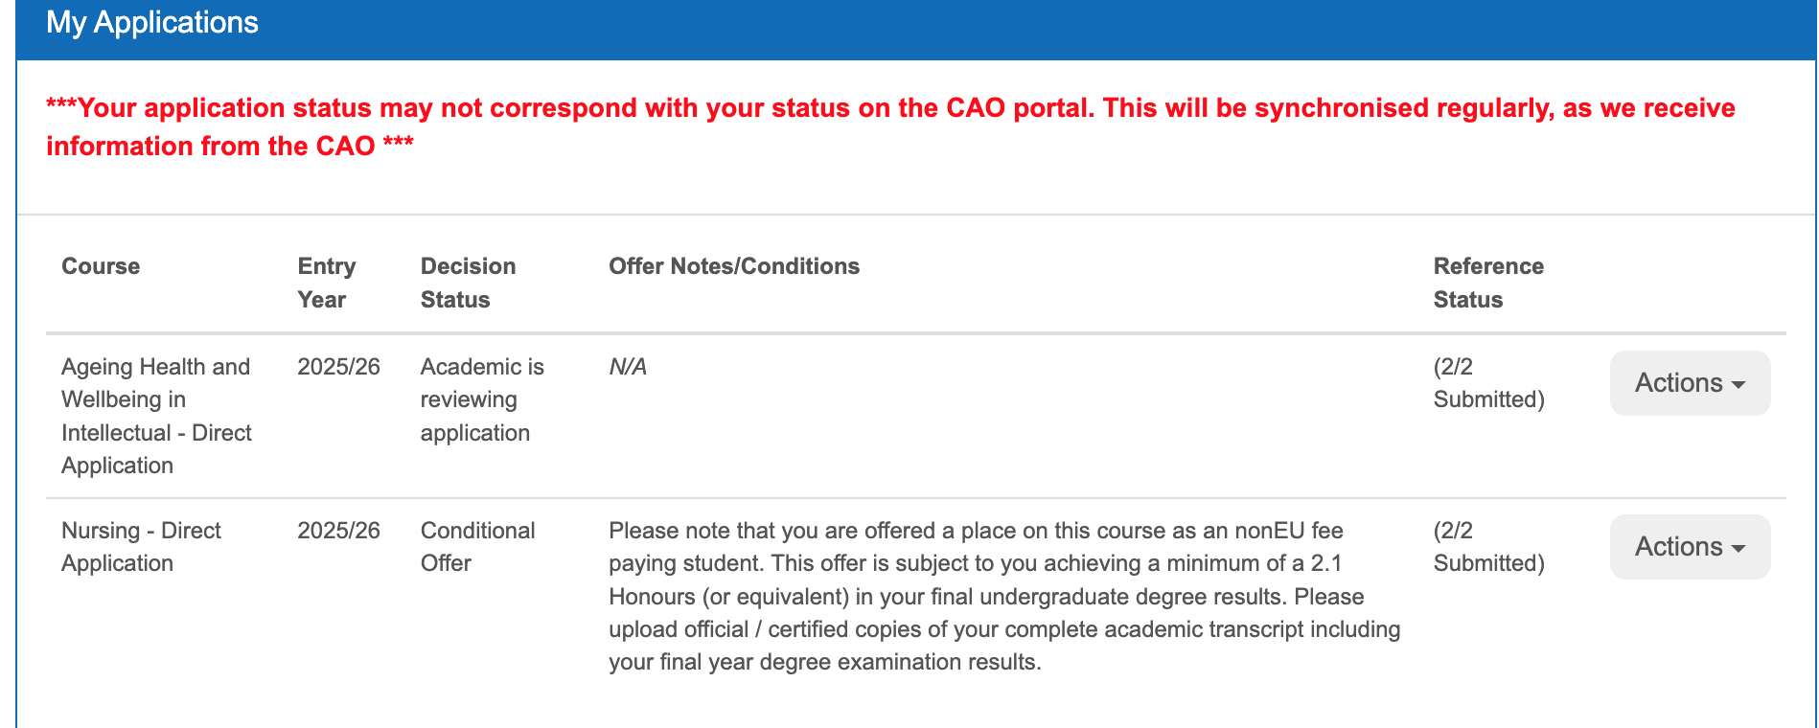Click the nonEU fee offer conditions text
1819x728 pixels.
click(x=1003, y=596)
